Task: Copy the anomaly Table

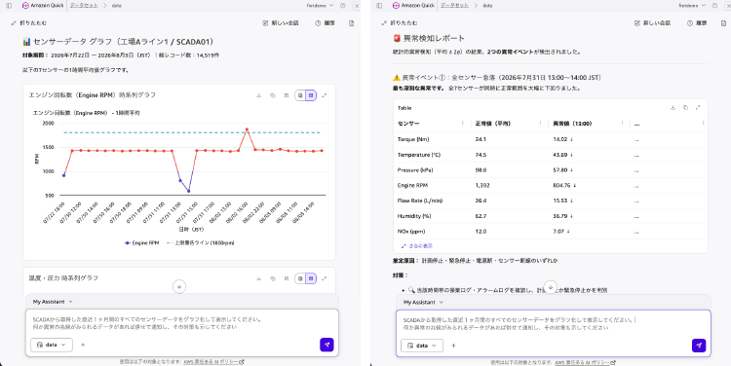Action: coord(685,108)
